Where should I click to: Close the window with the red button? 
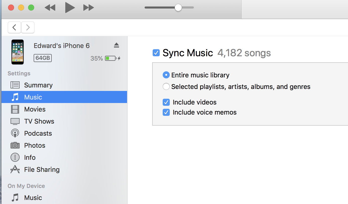tap(11, 8)
